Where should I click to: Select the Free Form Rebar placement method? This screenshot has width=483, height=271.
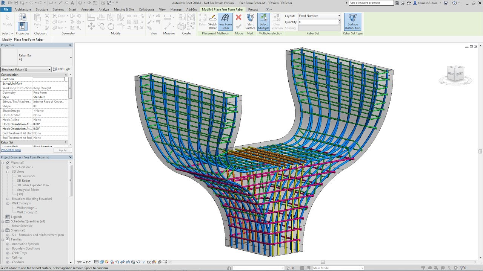225,21
